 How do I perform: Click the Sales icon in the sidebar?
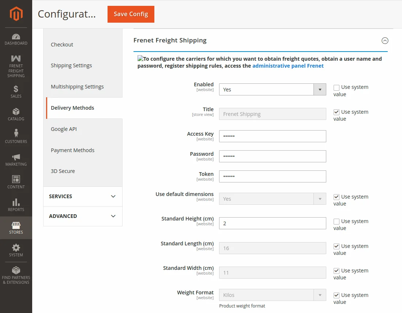click(16, 91)
